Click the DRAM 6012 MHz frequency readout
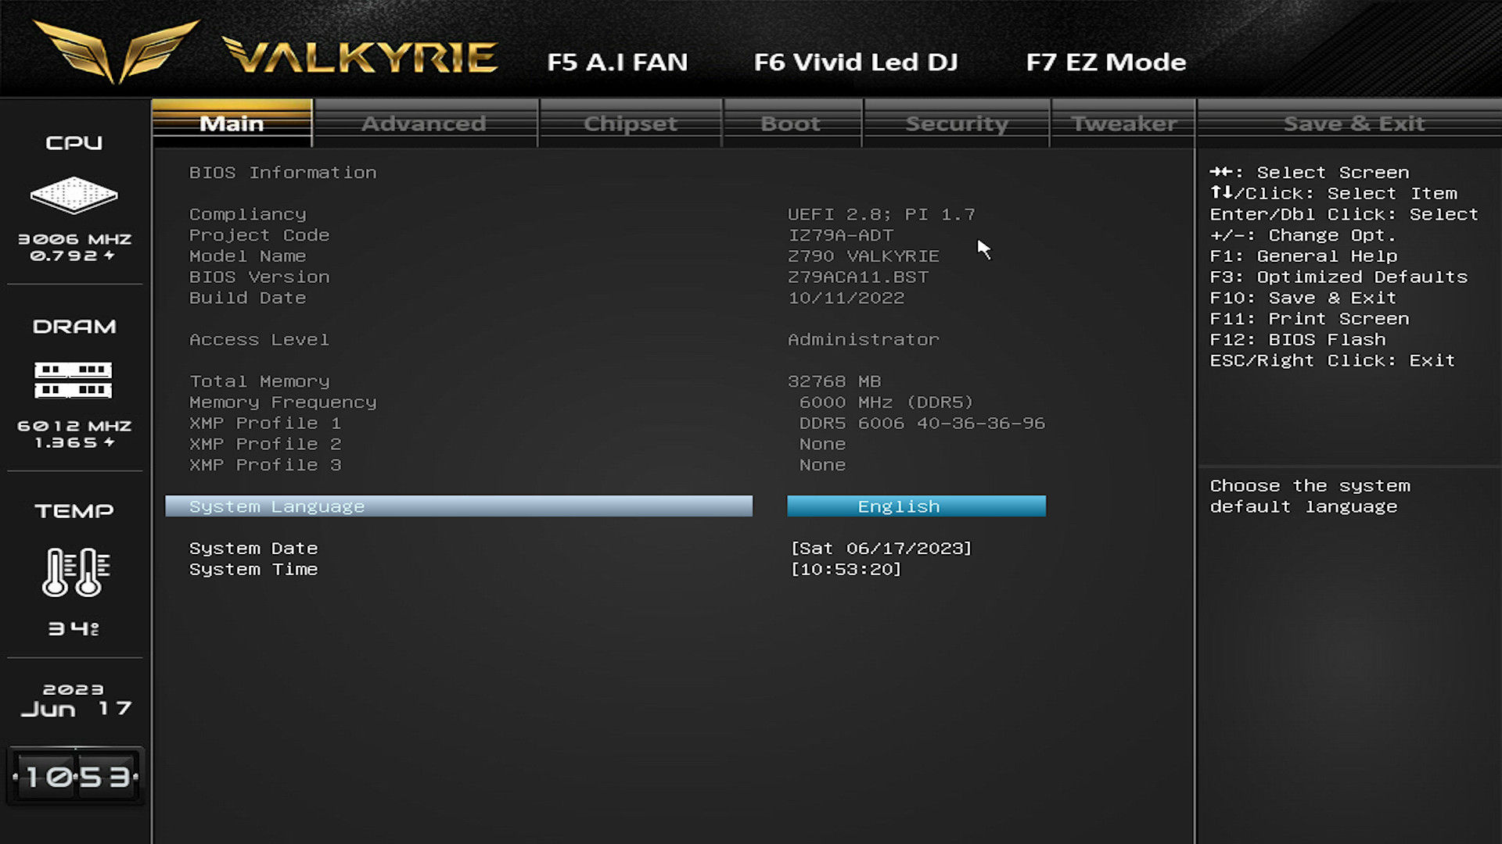The width and height of the screenshot is (1502, 844). click(74, 426)
